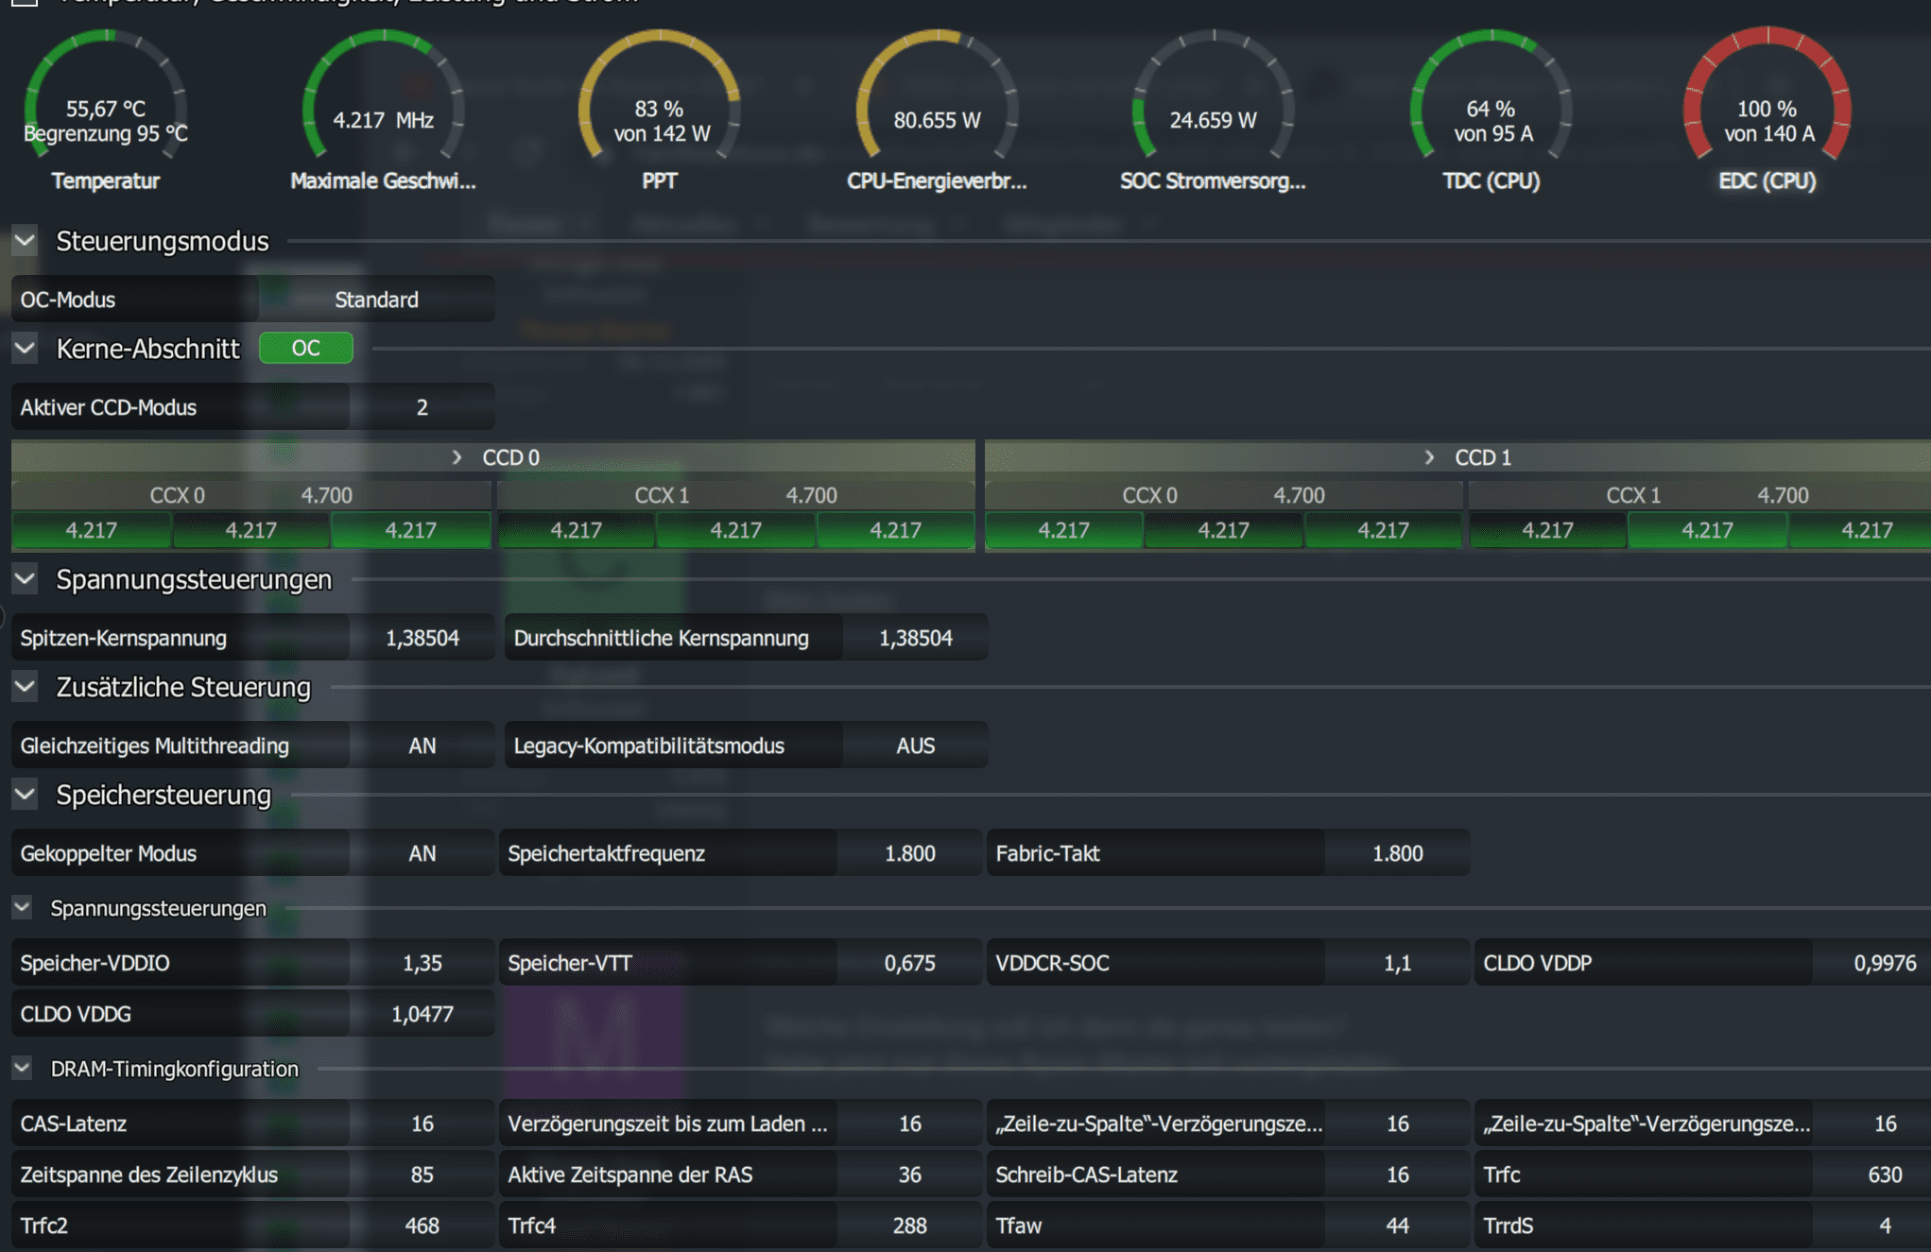Toggle Gekoppelter Modus AN
Image resolution: width=1931 pixels, height=1252 pixels.
pyautogui.click(x=422, y=853)
